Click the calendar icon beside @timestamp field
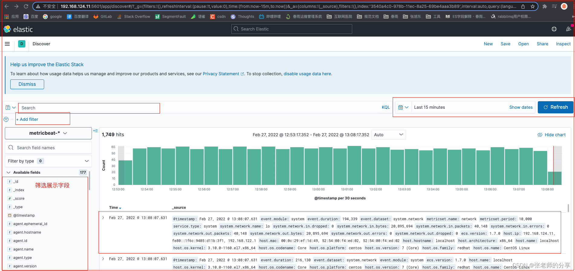The width and height of the screenshot is (575, 271). [x=10, y=215]
